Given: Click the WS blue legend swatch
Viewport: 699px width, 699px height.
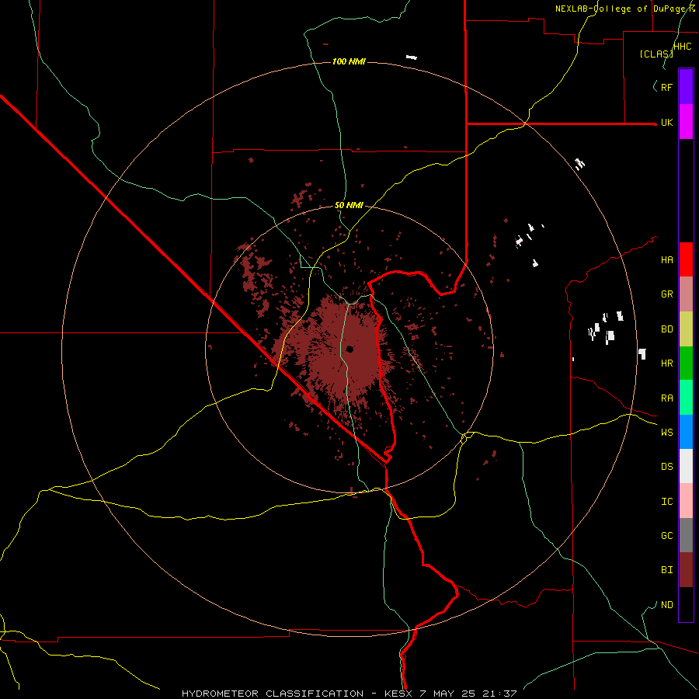Looking at the screenshot, I should pyautogui.click(x=686, y=432).
